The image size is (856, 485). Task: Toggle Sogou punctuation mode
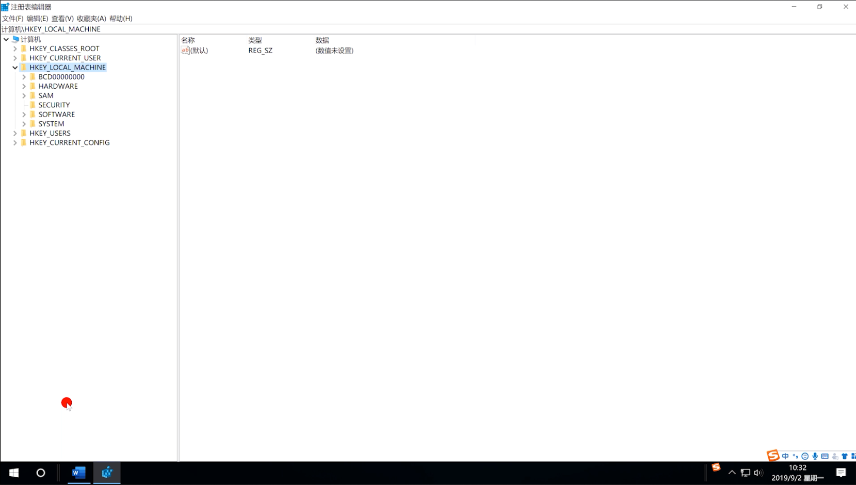tap(795, 456)
